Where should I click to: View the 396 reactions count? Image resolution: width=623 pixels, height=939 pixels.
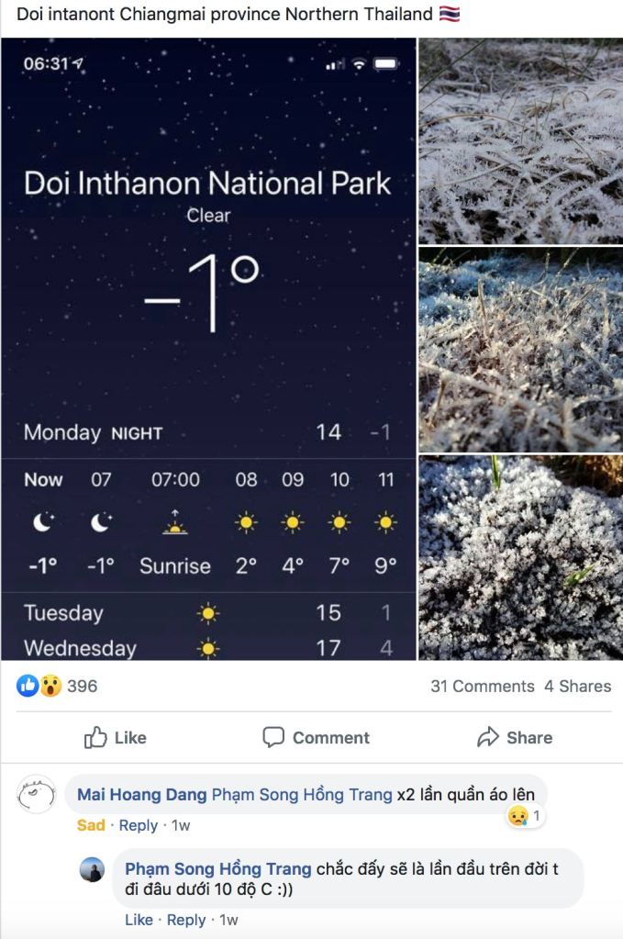[82, 686]
